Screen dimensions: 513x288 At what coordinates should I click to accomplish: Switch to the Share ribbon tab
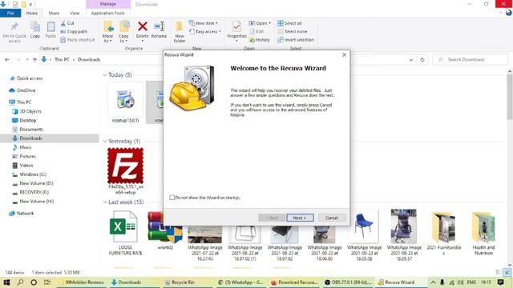tap(54, 13)
